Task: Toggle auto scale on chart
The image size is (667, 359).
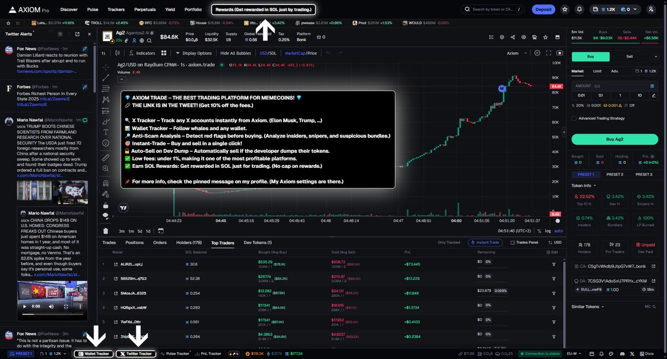Action: [x=559, y=231]
